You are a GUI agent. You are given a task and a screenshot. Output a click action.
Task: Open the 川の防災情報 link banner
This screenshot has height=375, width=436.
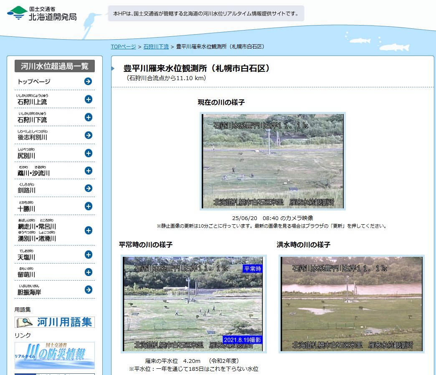55,355
